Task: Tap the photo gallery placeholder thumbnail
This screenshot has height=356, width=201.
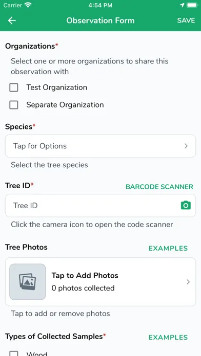Action: pos(28,282)
